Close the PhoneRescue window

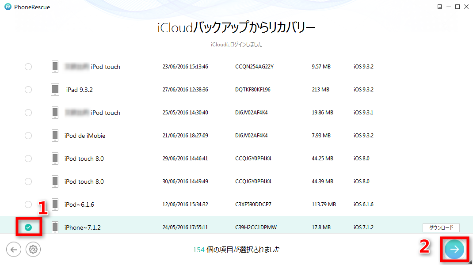pyautogui.click(x=466, y=7)
